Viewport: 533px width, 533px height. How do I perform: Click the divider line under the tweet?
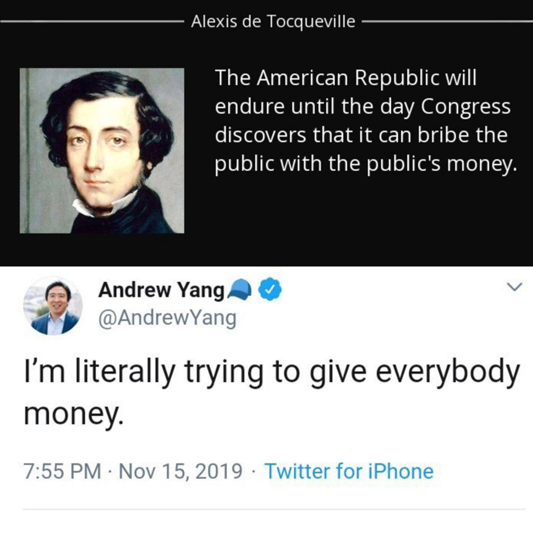[274, 509]
